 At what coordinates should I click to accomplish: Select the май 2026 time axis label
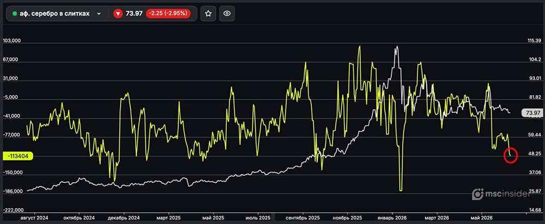[481, 218]
